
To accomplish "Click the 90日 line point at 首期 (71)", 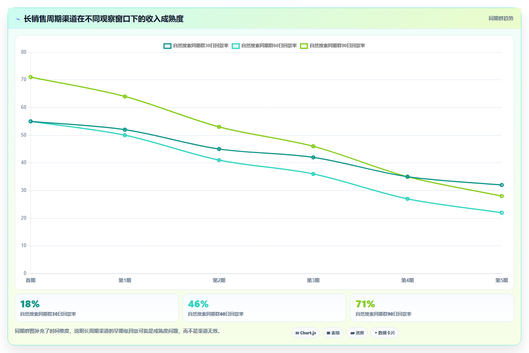I will point(31,77).
